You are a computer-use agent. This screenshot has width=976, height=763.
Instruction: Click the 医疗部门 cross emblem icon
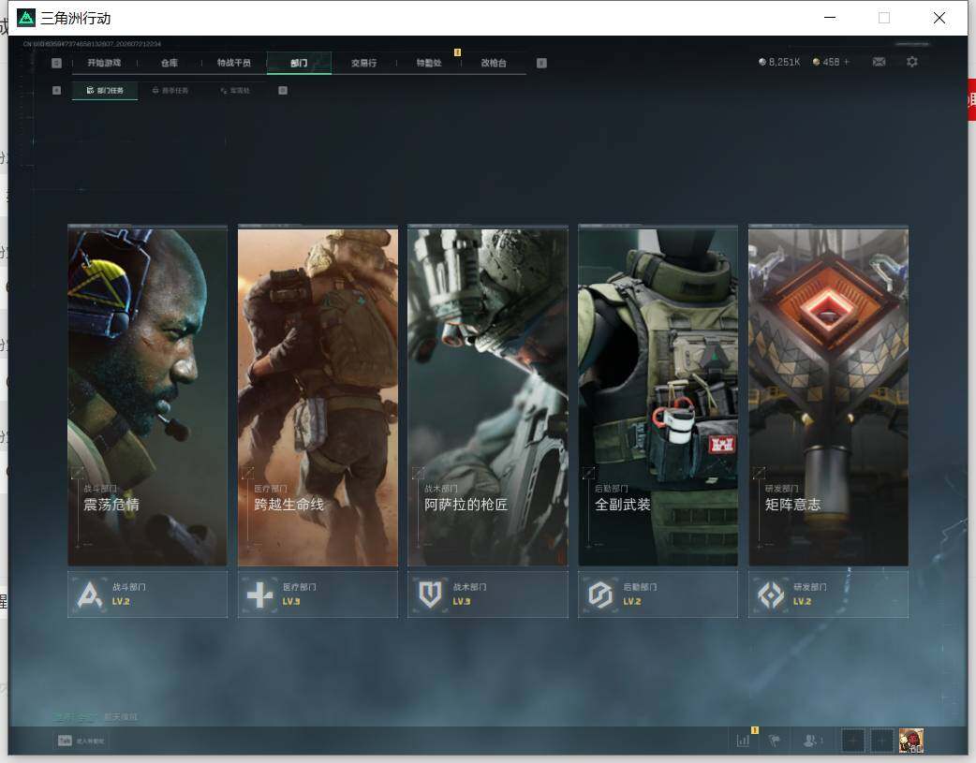click(259, 595)
